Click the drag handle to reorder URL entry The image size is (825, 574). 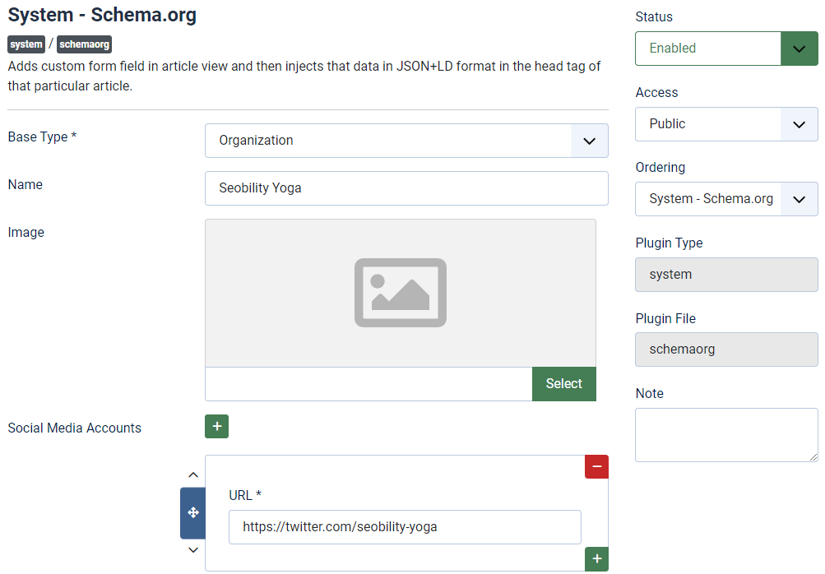tap(192, 512)
